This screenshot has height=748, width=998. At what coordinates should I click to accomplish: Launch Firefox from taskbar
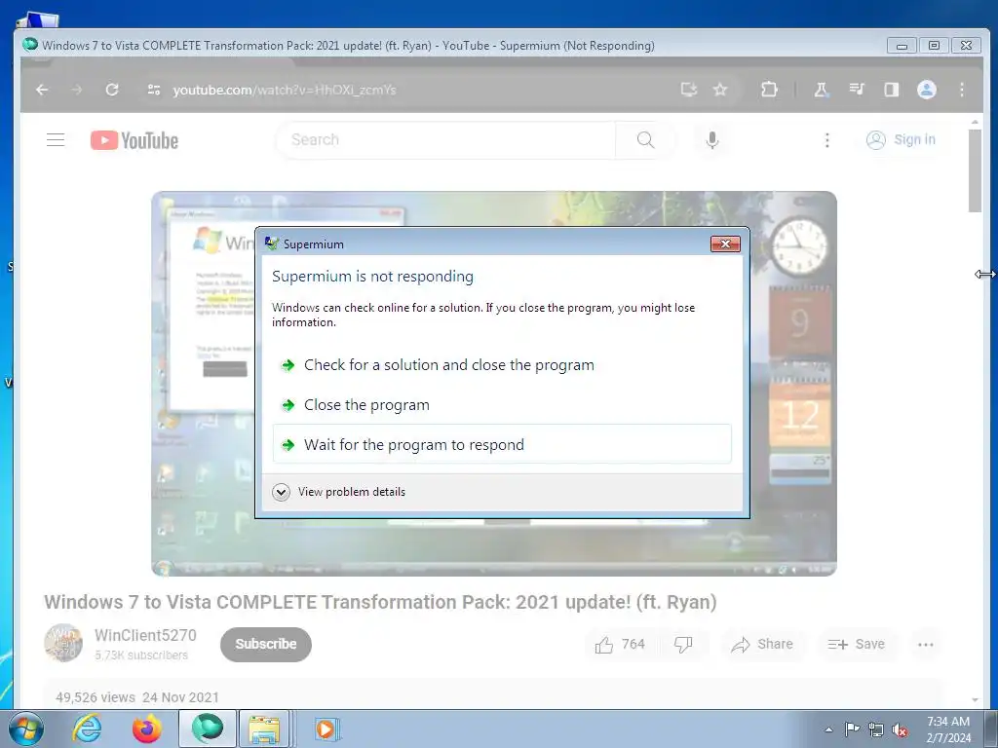pos(147,729)
